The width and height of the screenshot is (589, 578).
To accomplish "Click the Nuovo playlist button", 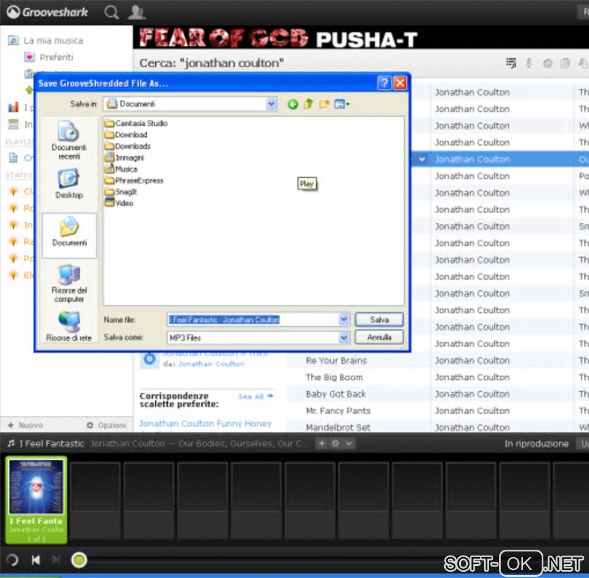I will [25, 425].
